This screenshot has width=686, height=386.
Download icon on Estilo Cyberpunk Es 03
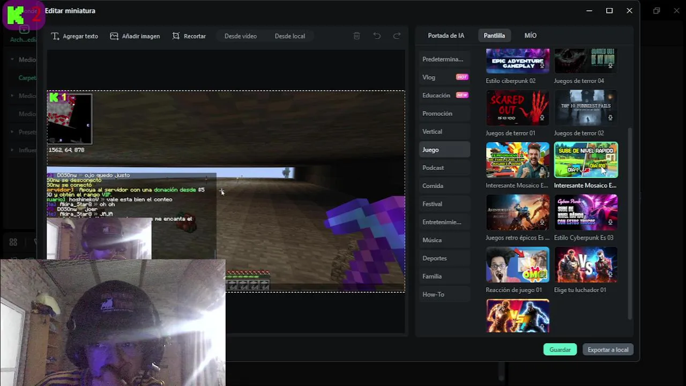(x=610, y=222)
